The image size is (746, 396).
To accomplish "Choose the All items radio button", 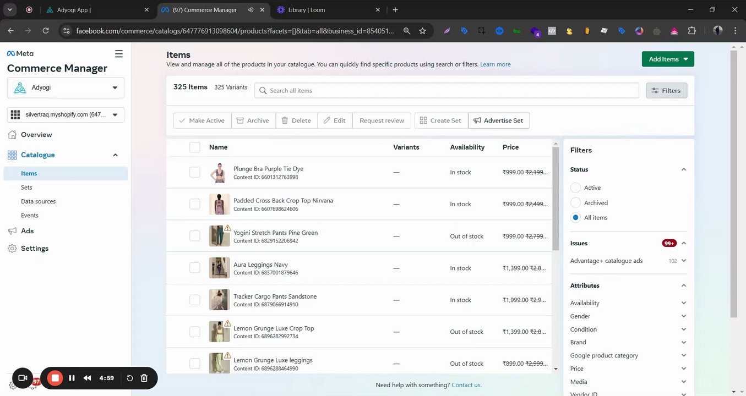I will tap(575, 217).
